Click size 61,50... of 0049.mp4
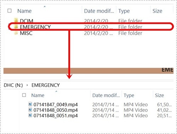The width and height of the screenshot is (177, 134). pos(164,104)
